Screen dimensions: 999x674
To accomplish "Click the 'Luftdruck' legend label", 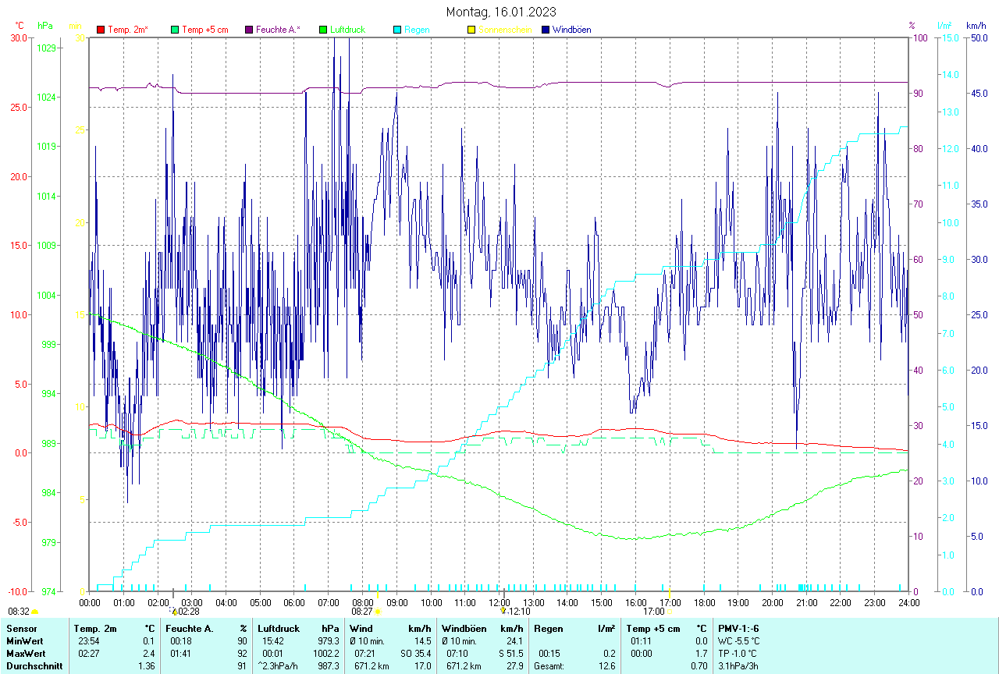I will pyautogui.click(x=348, y=30).
